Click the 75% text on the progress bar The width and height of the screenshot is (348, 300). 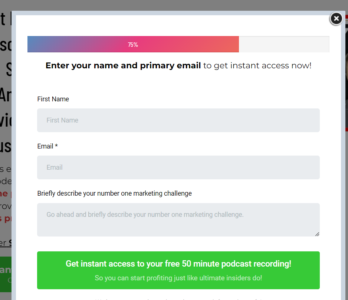pos(133,45)
